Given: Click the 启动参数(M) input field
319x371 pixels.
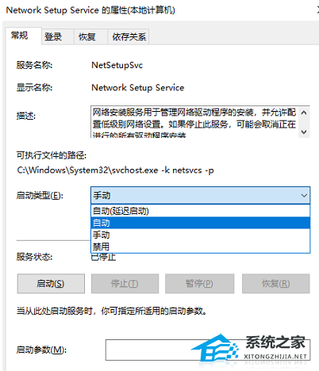Looking at the screenshot, I should tap(208, 350).
